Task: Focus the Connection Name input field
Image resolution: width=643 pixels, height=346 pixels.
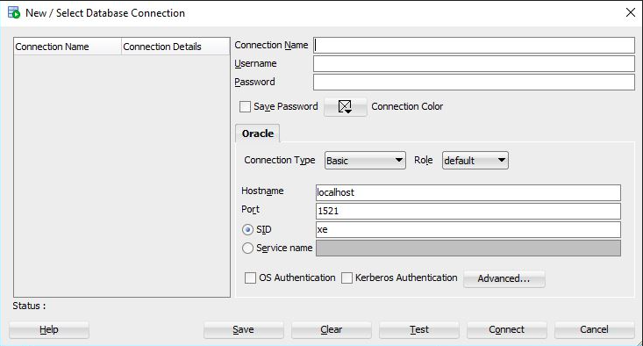Action: point(474,45)
